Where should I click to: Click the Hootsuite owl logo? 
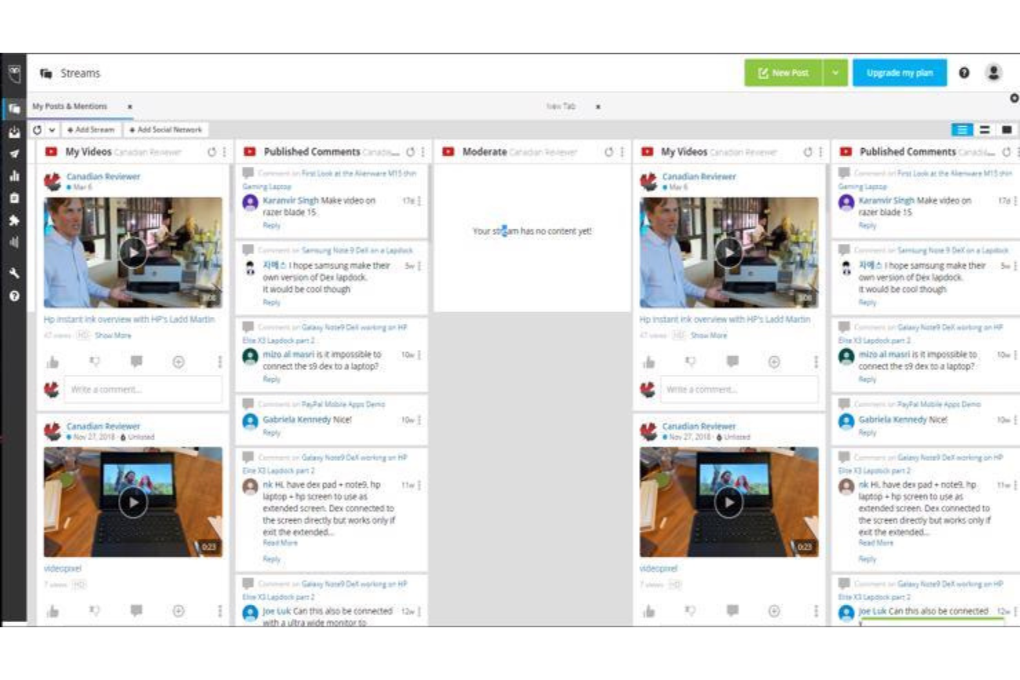(x=14, y=74)
